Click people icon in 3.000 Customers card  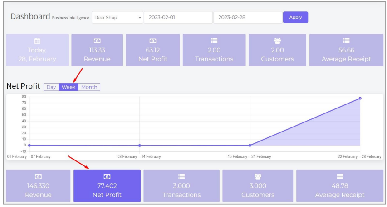coord(258,177)
